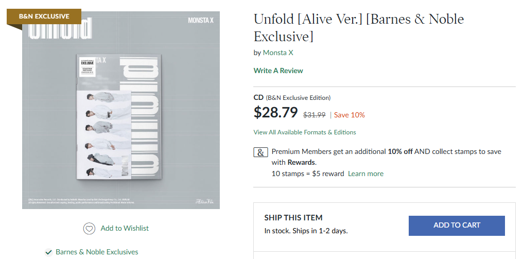The width and height of the screenshot is (523, 259).
Task: Click the $28.79 sale price
Action: pyautogui.click(x=276, y=113)
